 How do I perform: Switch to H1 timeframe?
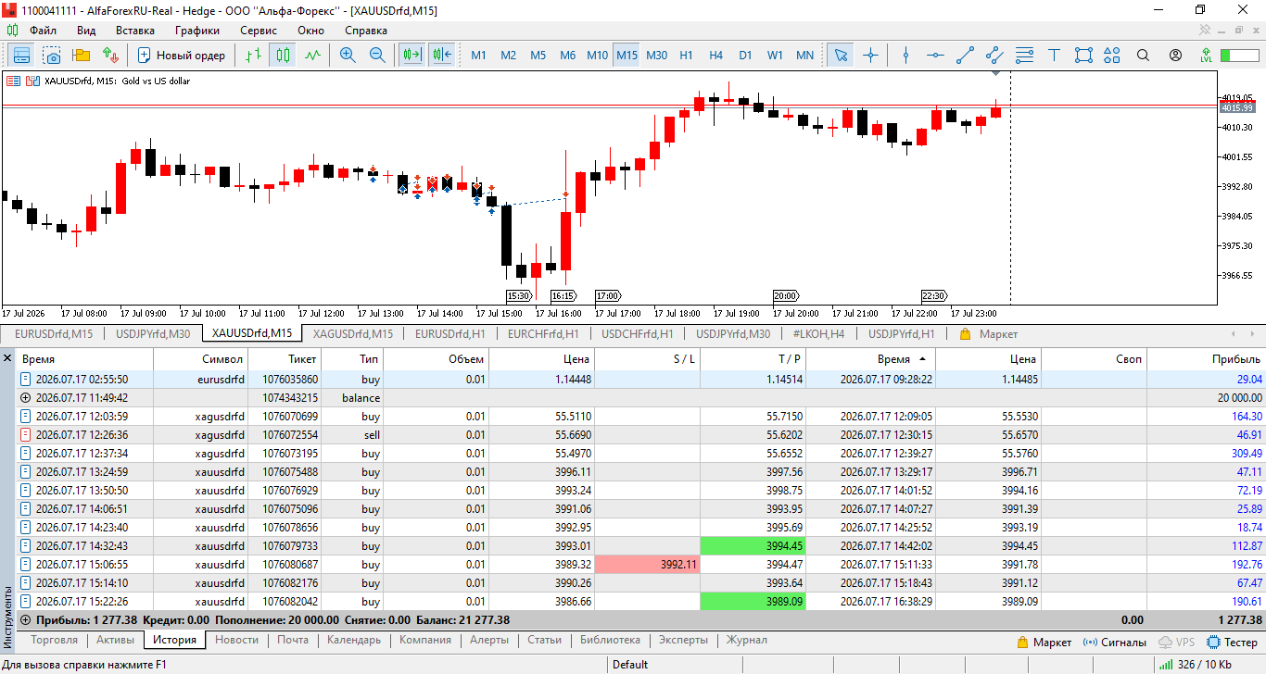686,56
